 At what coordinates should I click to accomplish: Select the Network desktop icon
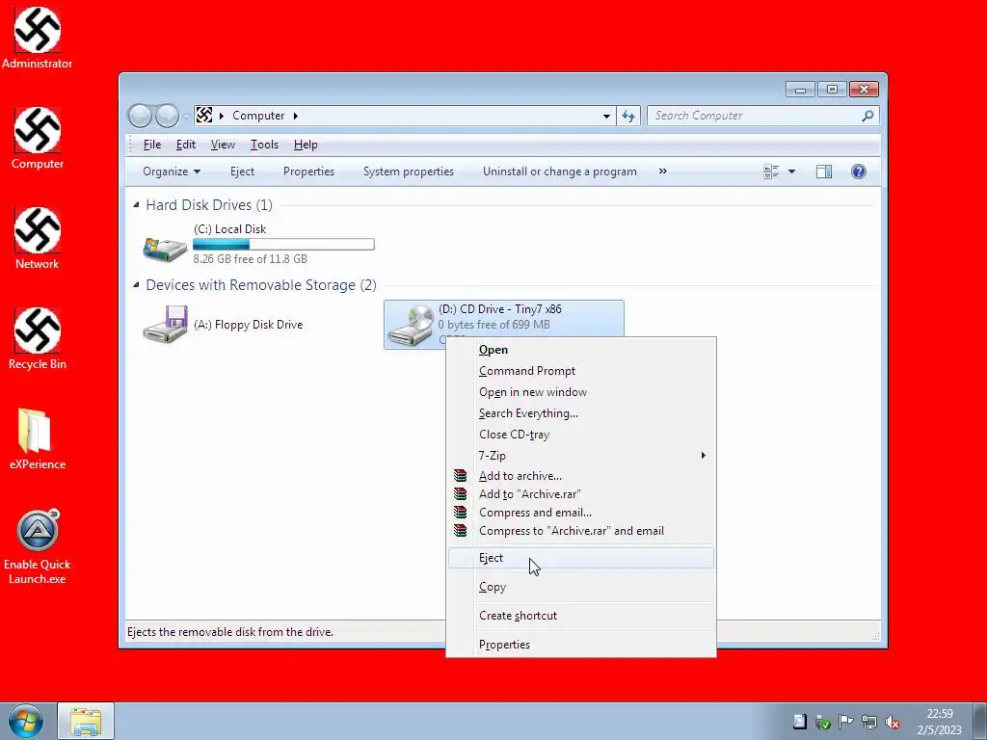pos(38,239)
